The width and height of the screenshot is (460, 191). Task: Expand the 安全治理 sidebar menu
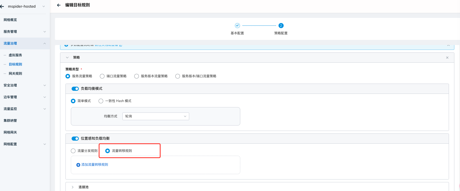click(24, 85)
